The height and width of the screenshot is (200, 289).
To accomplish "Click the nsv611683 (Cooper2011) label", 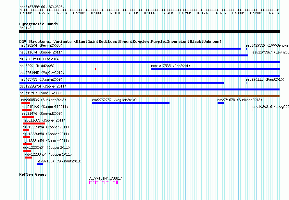I will (44, 120).
